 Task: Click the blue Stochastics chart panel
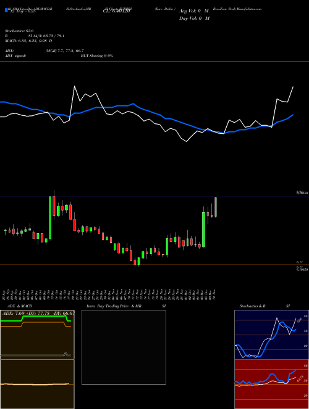pyautogui.click(x=271, y=335)
